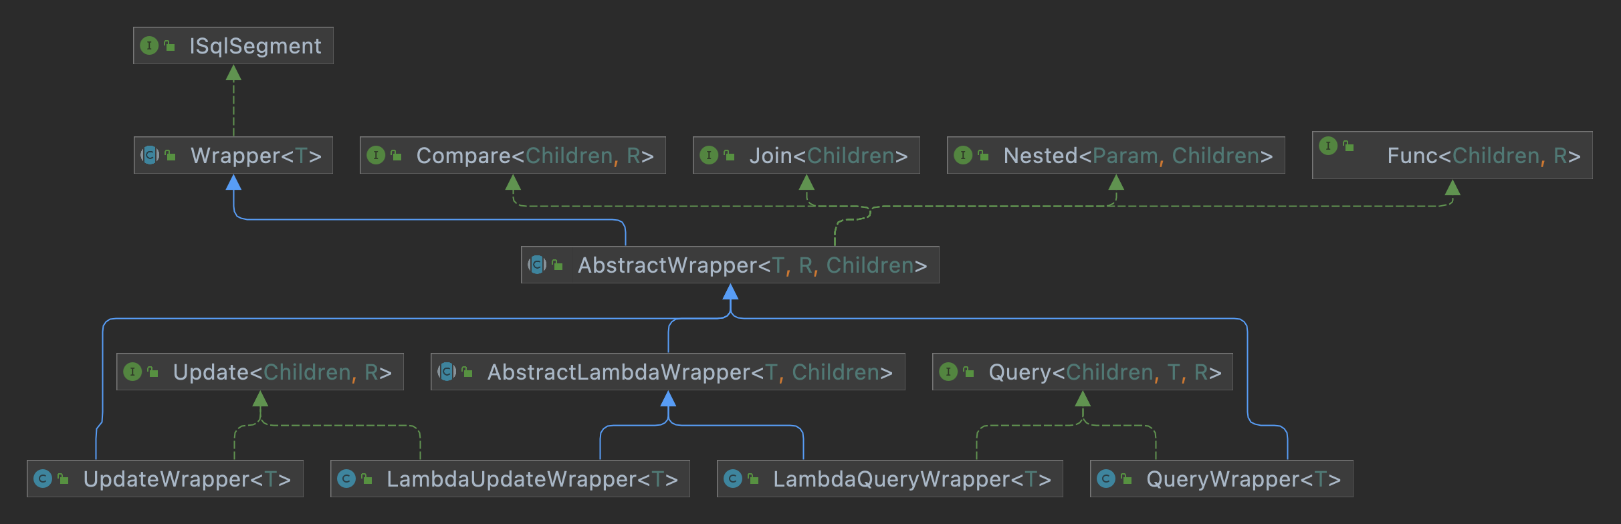Click the interface icon on the Func node
This screenshot has width=1621, height=524.
tap(1328, 146)
